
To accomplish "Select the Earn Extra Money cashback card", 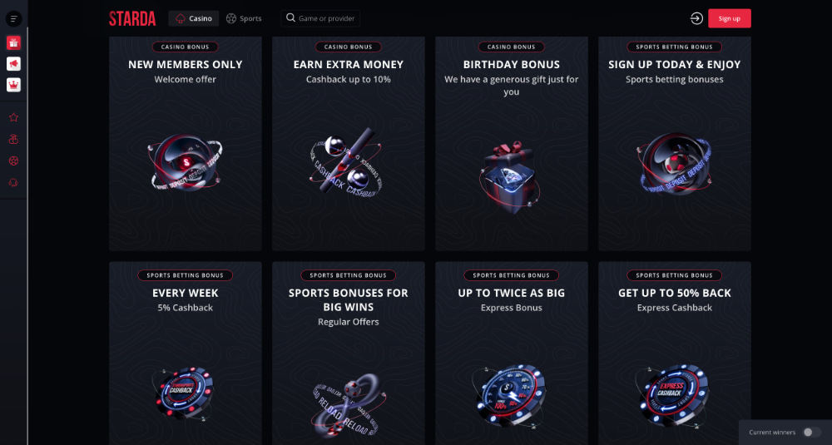I will 348,146.
